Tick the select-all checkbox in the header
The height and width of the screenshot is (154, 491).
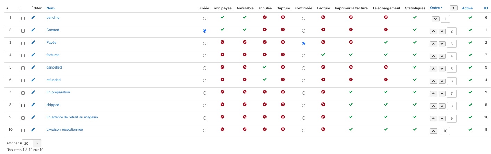tap(21, 9)
